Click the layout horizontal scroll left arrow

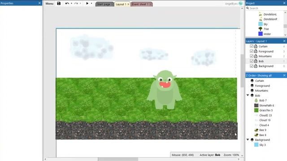click(45, 159)
